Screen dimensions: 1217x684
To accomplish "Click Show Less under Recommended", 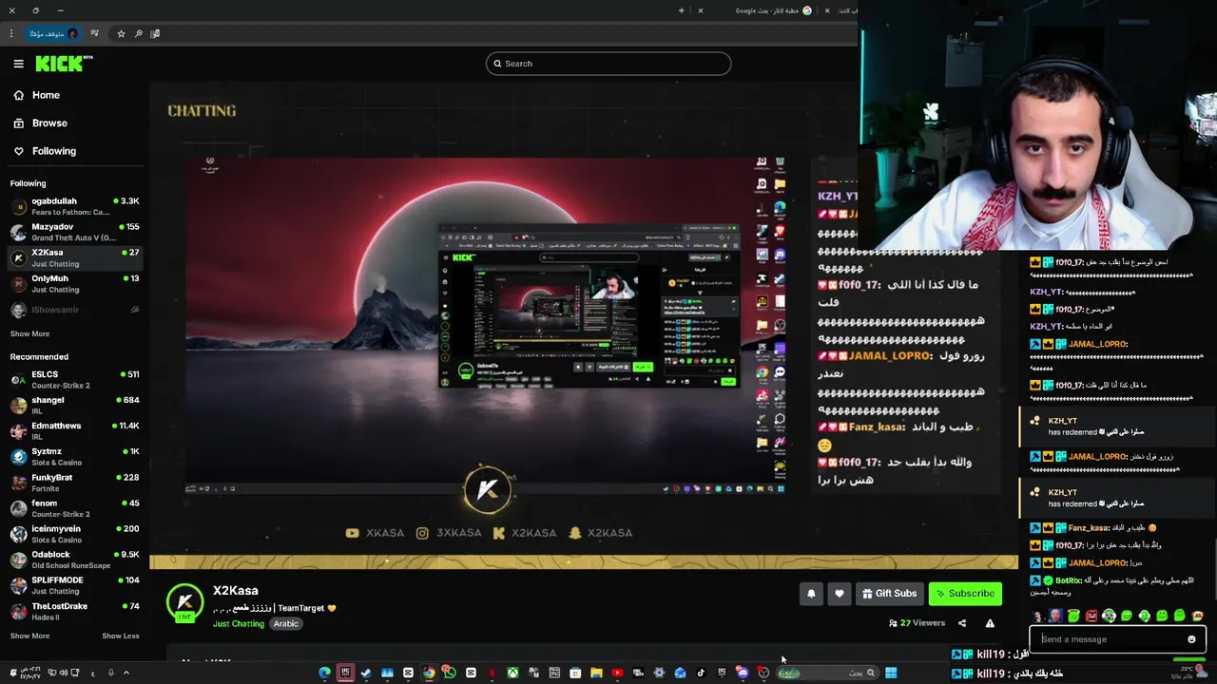I will point(120,636).
